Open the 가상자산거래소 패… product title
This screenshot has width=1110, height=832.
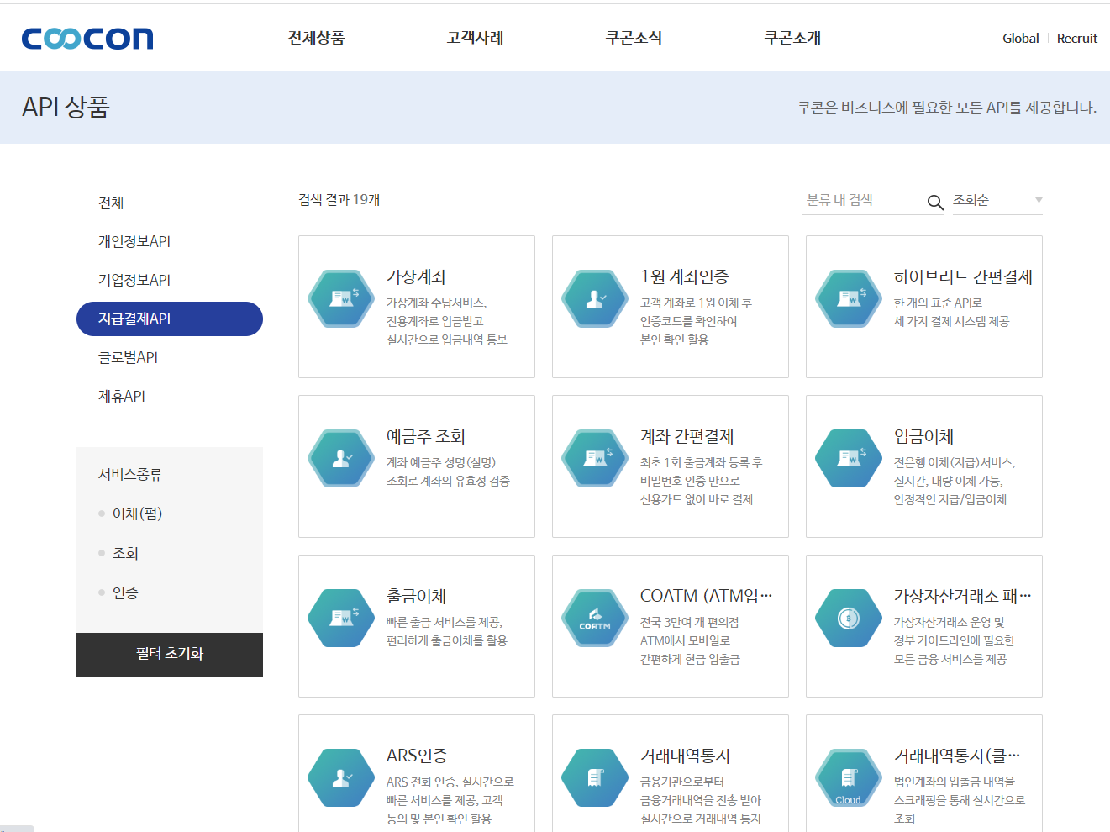click(962, 596)
